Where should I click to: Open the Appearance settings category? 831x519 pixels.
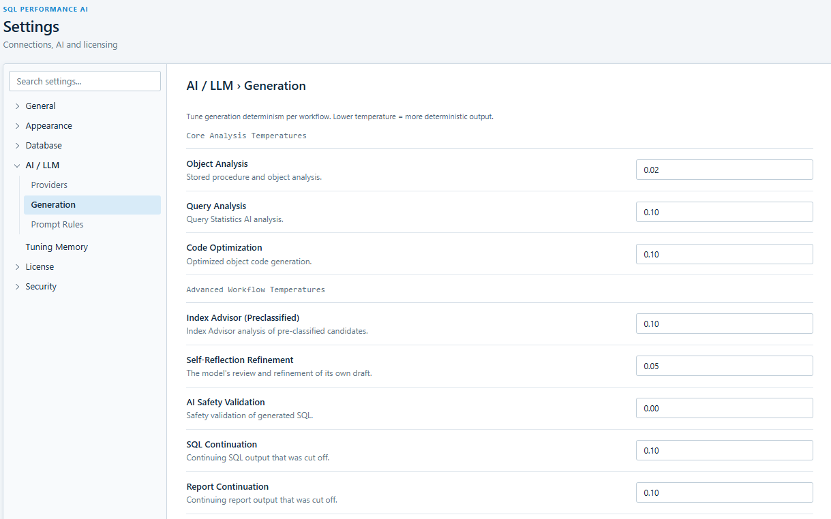(49, 126)
